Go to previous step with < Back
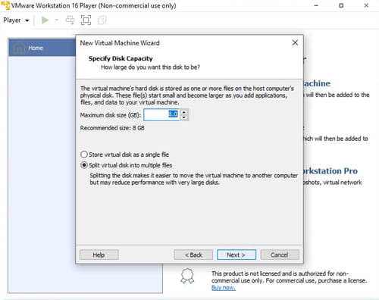 click(193, 255)
